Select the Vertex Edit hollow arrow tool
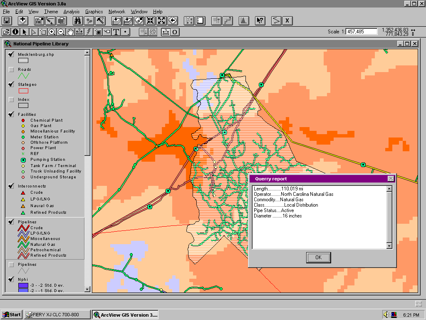Screen dimensions: 426x320 34,32
